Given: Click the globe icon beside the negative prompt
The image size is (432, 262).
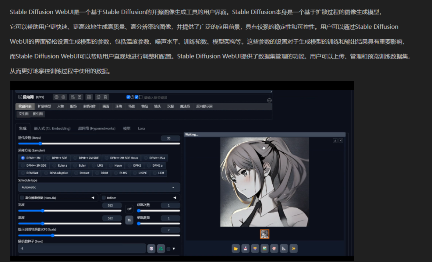Looking at the screenshot, I should pyautogui.click(x=56, y=97).
